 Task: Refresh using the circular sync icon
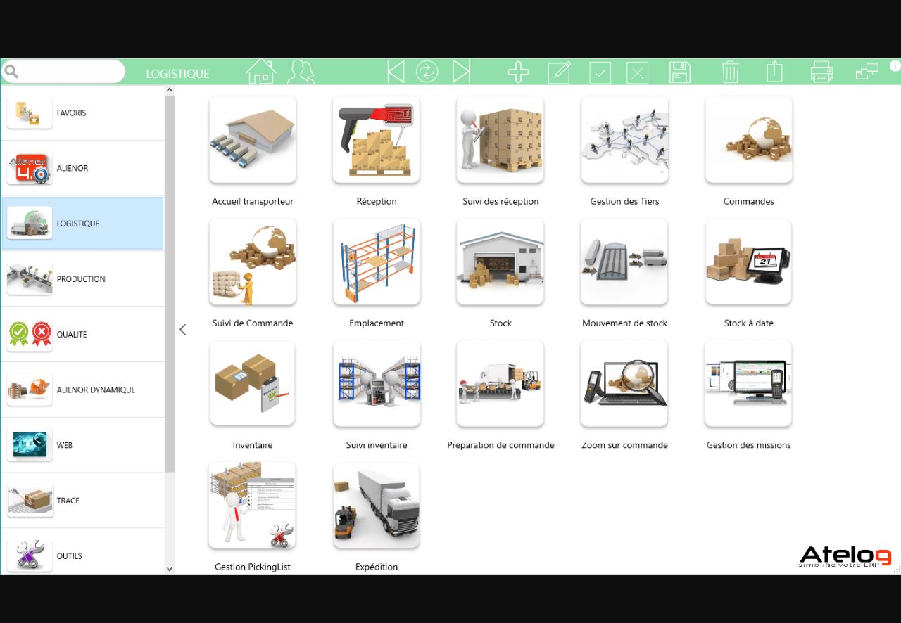click(x=427, y=71)
